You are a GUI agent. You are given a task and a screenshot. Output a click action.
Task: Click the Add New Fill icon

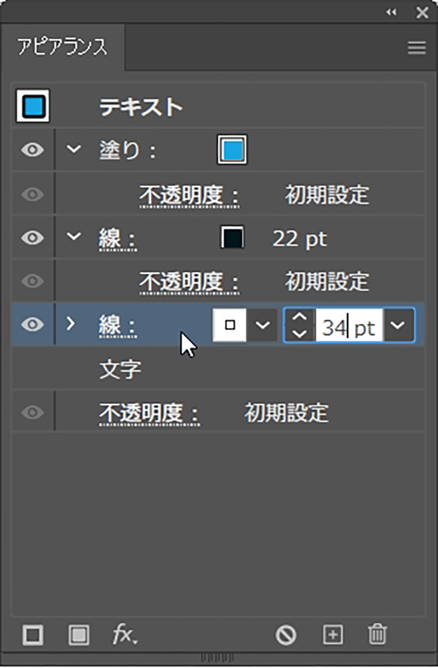tap(78, 635)
